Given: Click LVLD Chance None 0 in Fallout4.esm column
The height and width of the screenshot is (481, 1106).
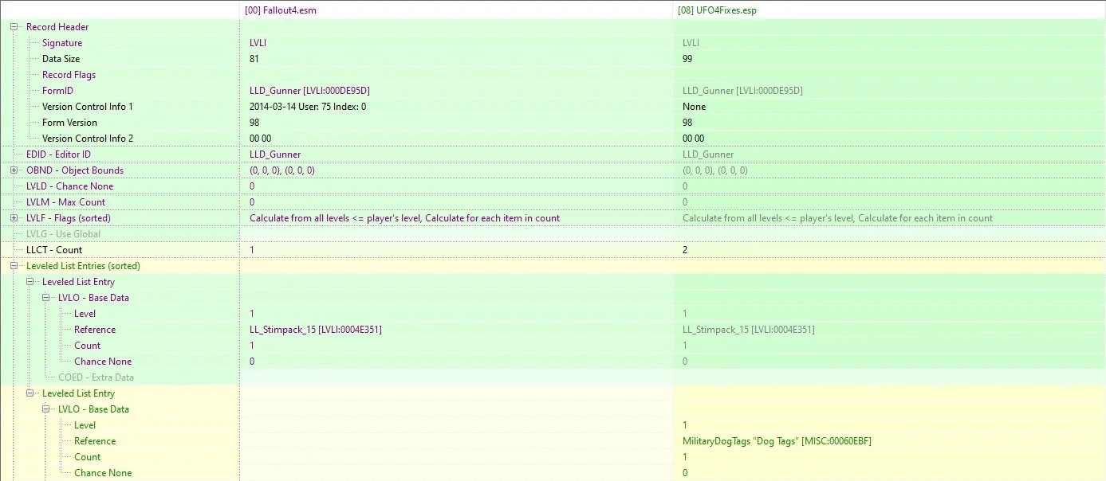Looking at the screenshot, I should [x=252, y=186].
